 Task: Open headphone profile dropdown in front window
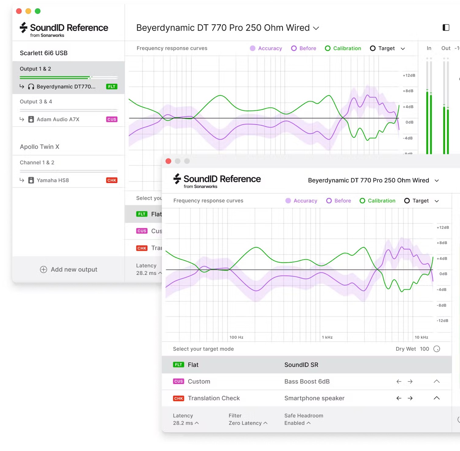[374, 181]
